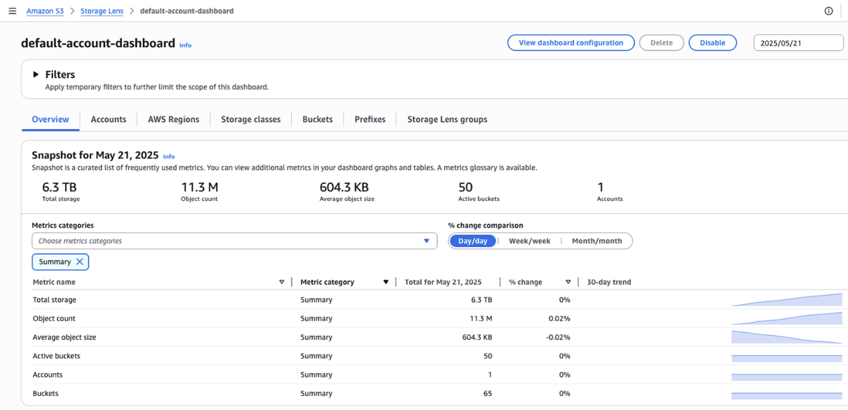Click Total storage 30-day trend chart

[x=787, y=300]
